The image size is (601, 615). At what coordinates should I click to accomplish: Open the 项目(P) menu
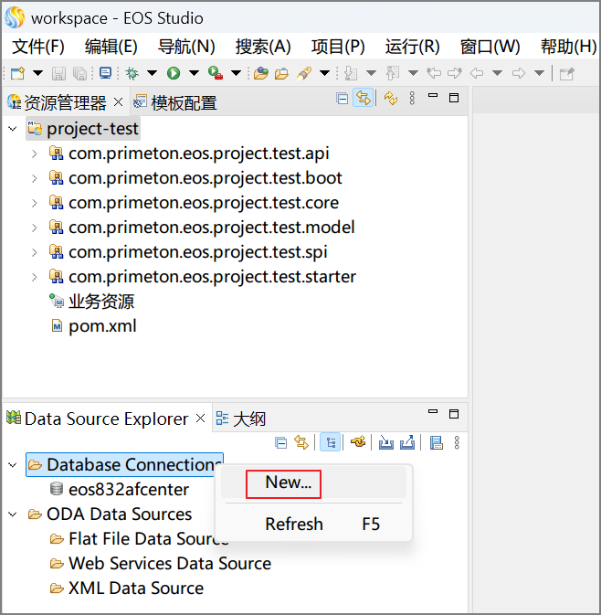337,47
